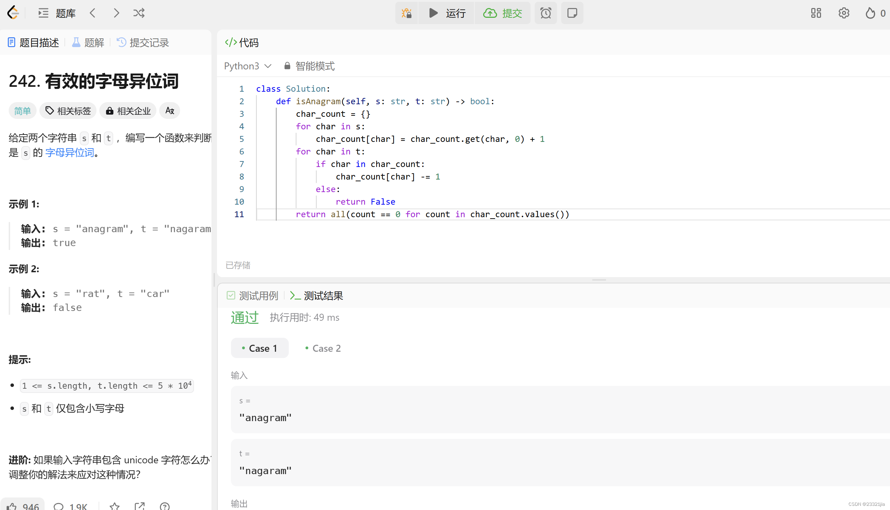Select Case 2 result
Viewport: 890px width, 510px height.
coord(323,348)
